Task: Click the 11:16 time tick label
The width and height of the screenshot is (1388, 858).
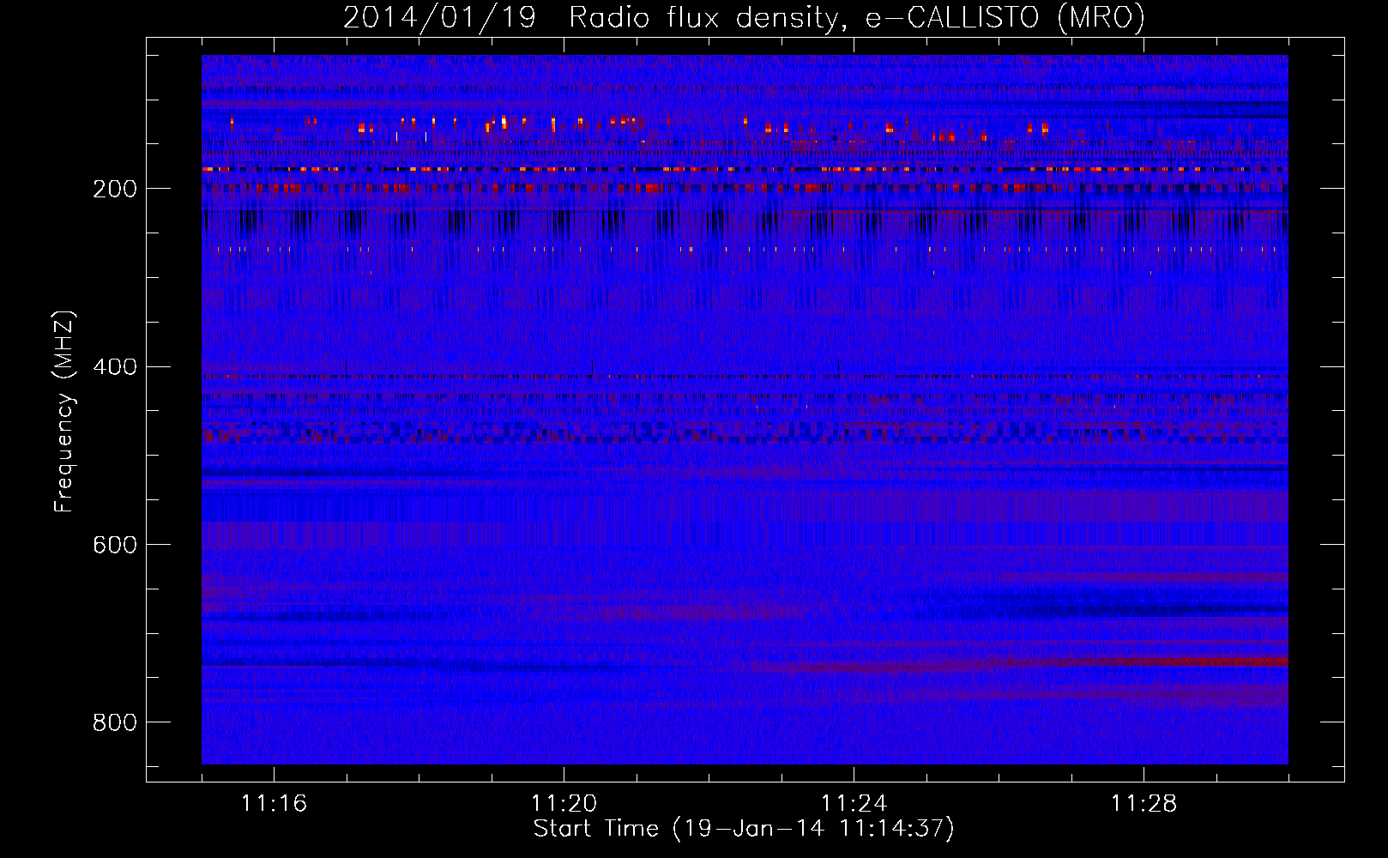Action: [274, 804]
